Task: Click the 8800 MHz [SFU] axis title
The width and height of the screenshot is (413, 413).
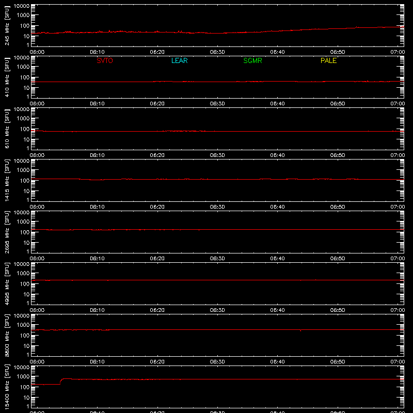Action: pos(7,335)
